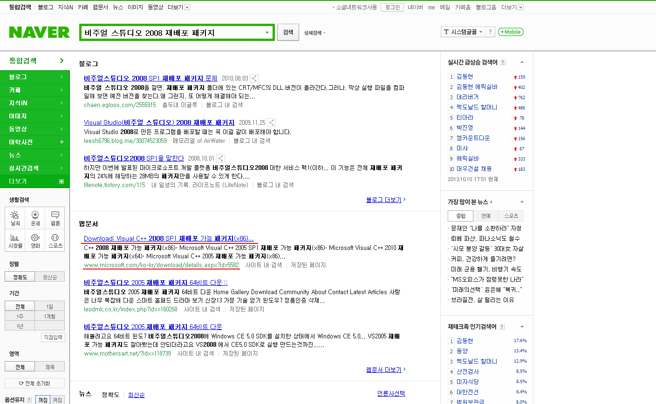Switch to the 종합 news tab

pyautogui.click(x=461, y=216)
